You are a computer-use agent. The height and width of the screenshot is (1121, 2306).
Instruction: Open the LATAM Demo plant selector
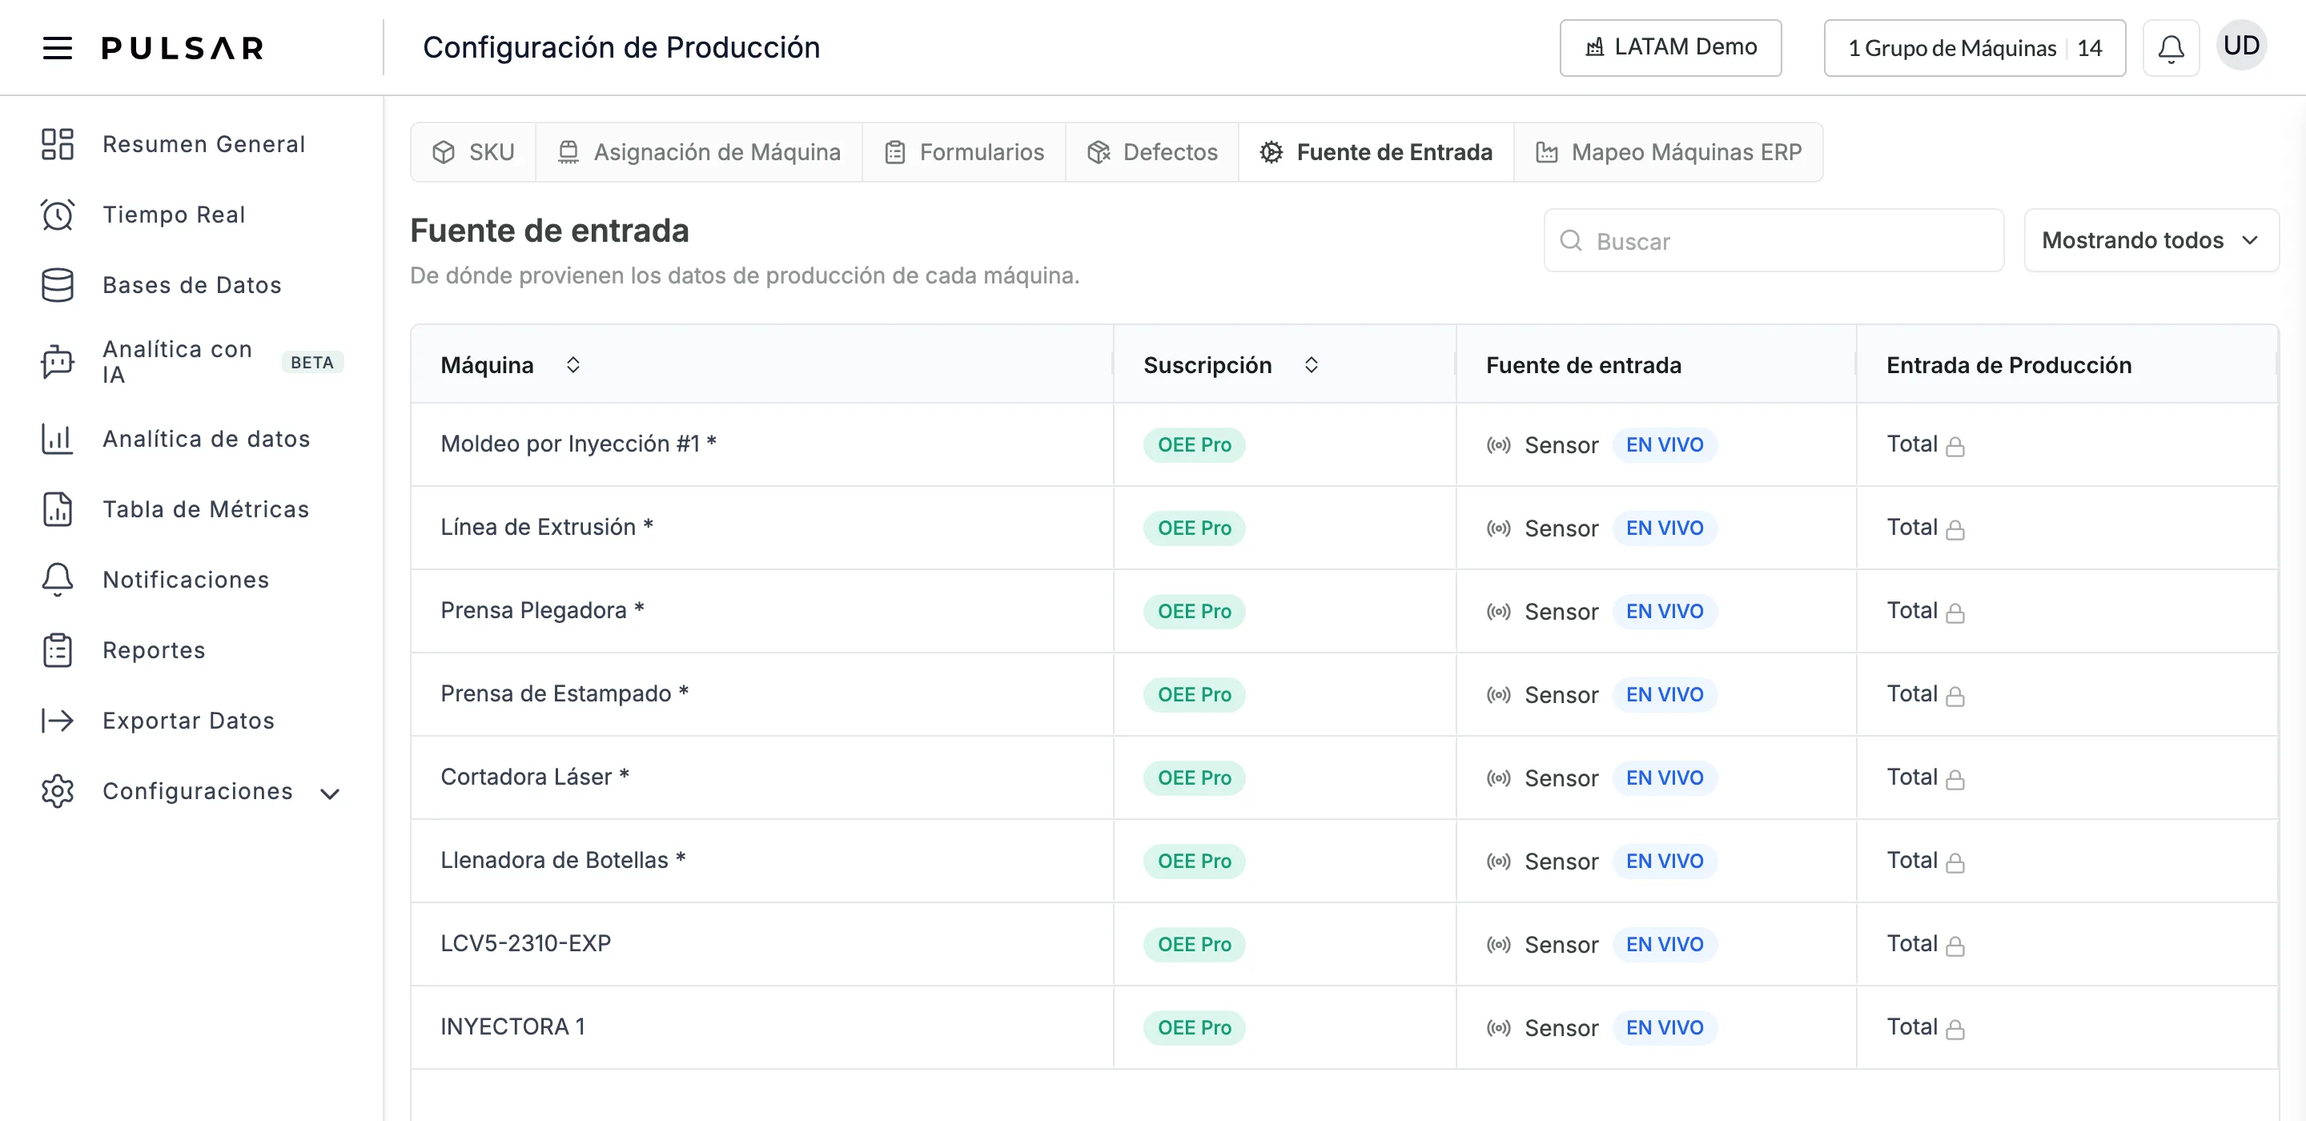pos(1669,47)
